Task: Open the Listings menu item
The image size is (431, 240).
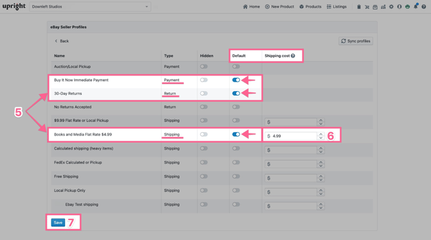Action: 336,6
